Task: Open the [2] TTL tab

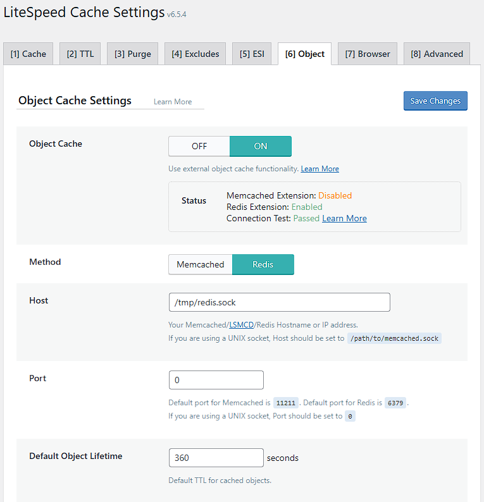Action: pyautogui.click(x=80, y=54)
